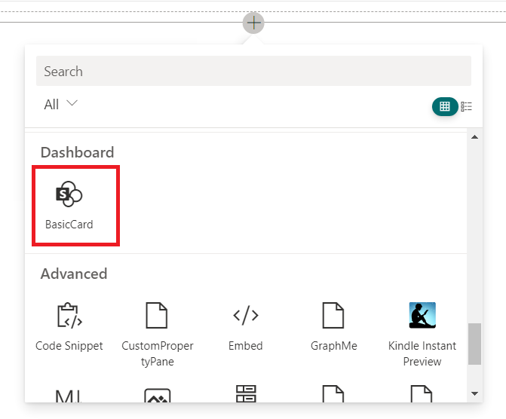Switch to list view
This screenshot has height=419, width=506.
click(x=467, y=106)
